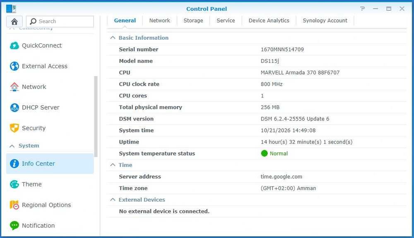Click the 'Time zone' row label
414x238 pixels.
[133, 188]
